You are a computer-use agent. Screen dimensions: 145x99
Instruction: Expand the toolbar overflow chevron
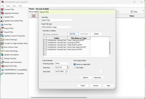coord(144,11)
